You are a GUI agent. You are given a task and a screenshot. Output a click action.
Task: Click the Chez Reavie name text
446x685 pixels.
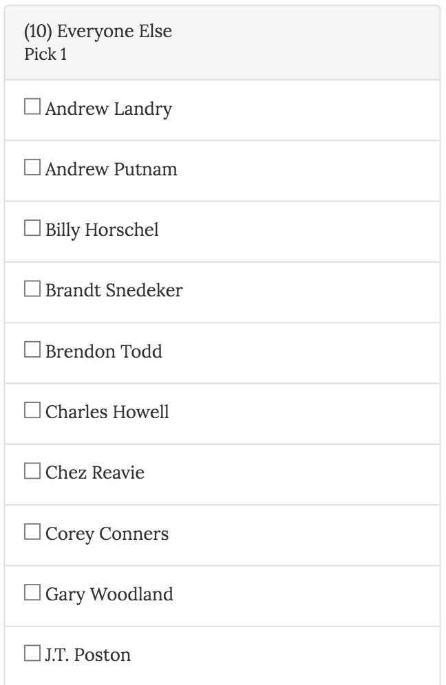[x=95, y=472]
